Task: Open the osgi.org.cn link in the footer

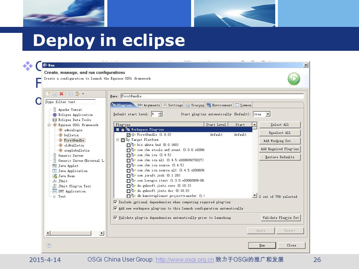Action: (x=185, y=260)
